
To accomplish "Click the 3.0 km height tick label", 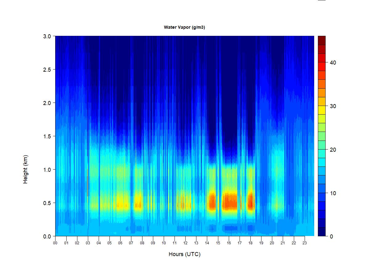I will 47,36.
